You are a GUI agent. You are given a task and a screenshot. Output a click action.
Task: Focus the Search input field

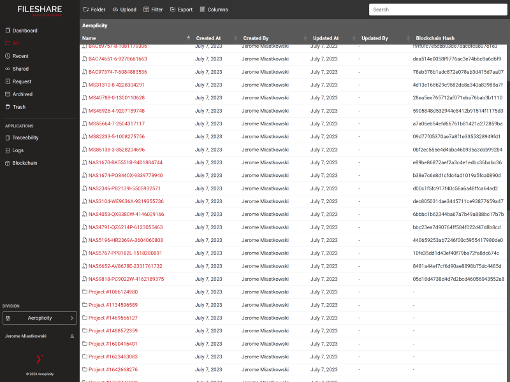pyautogui.click(x=438, y=10)
